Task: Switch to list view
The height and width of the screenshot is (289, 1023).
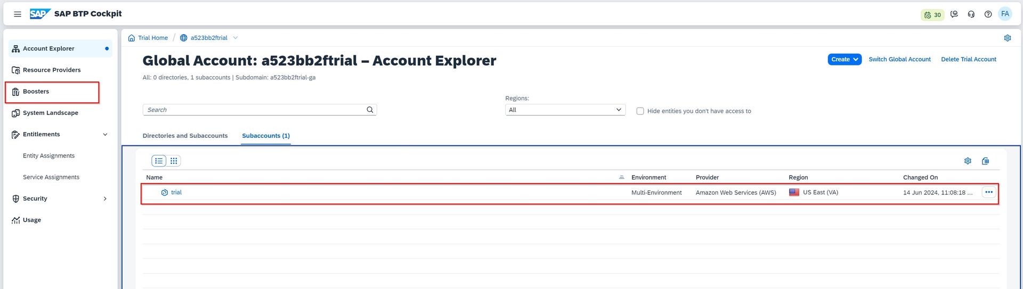Action: click(159, 161)
